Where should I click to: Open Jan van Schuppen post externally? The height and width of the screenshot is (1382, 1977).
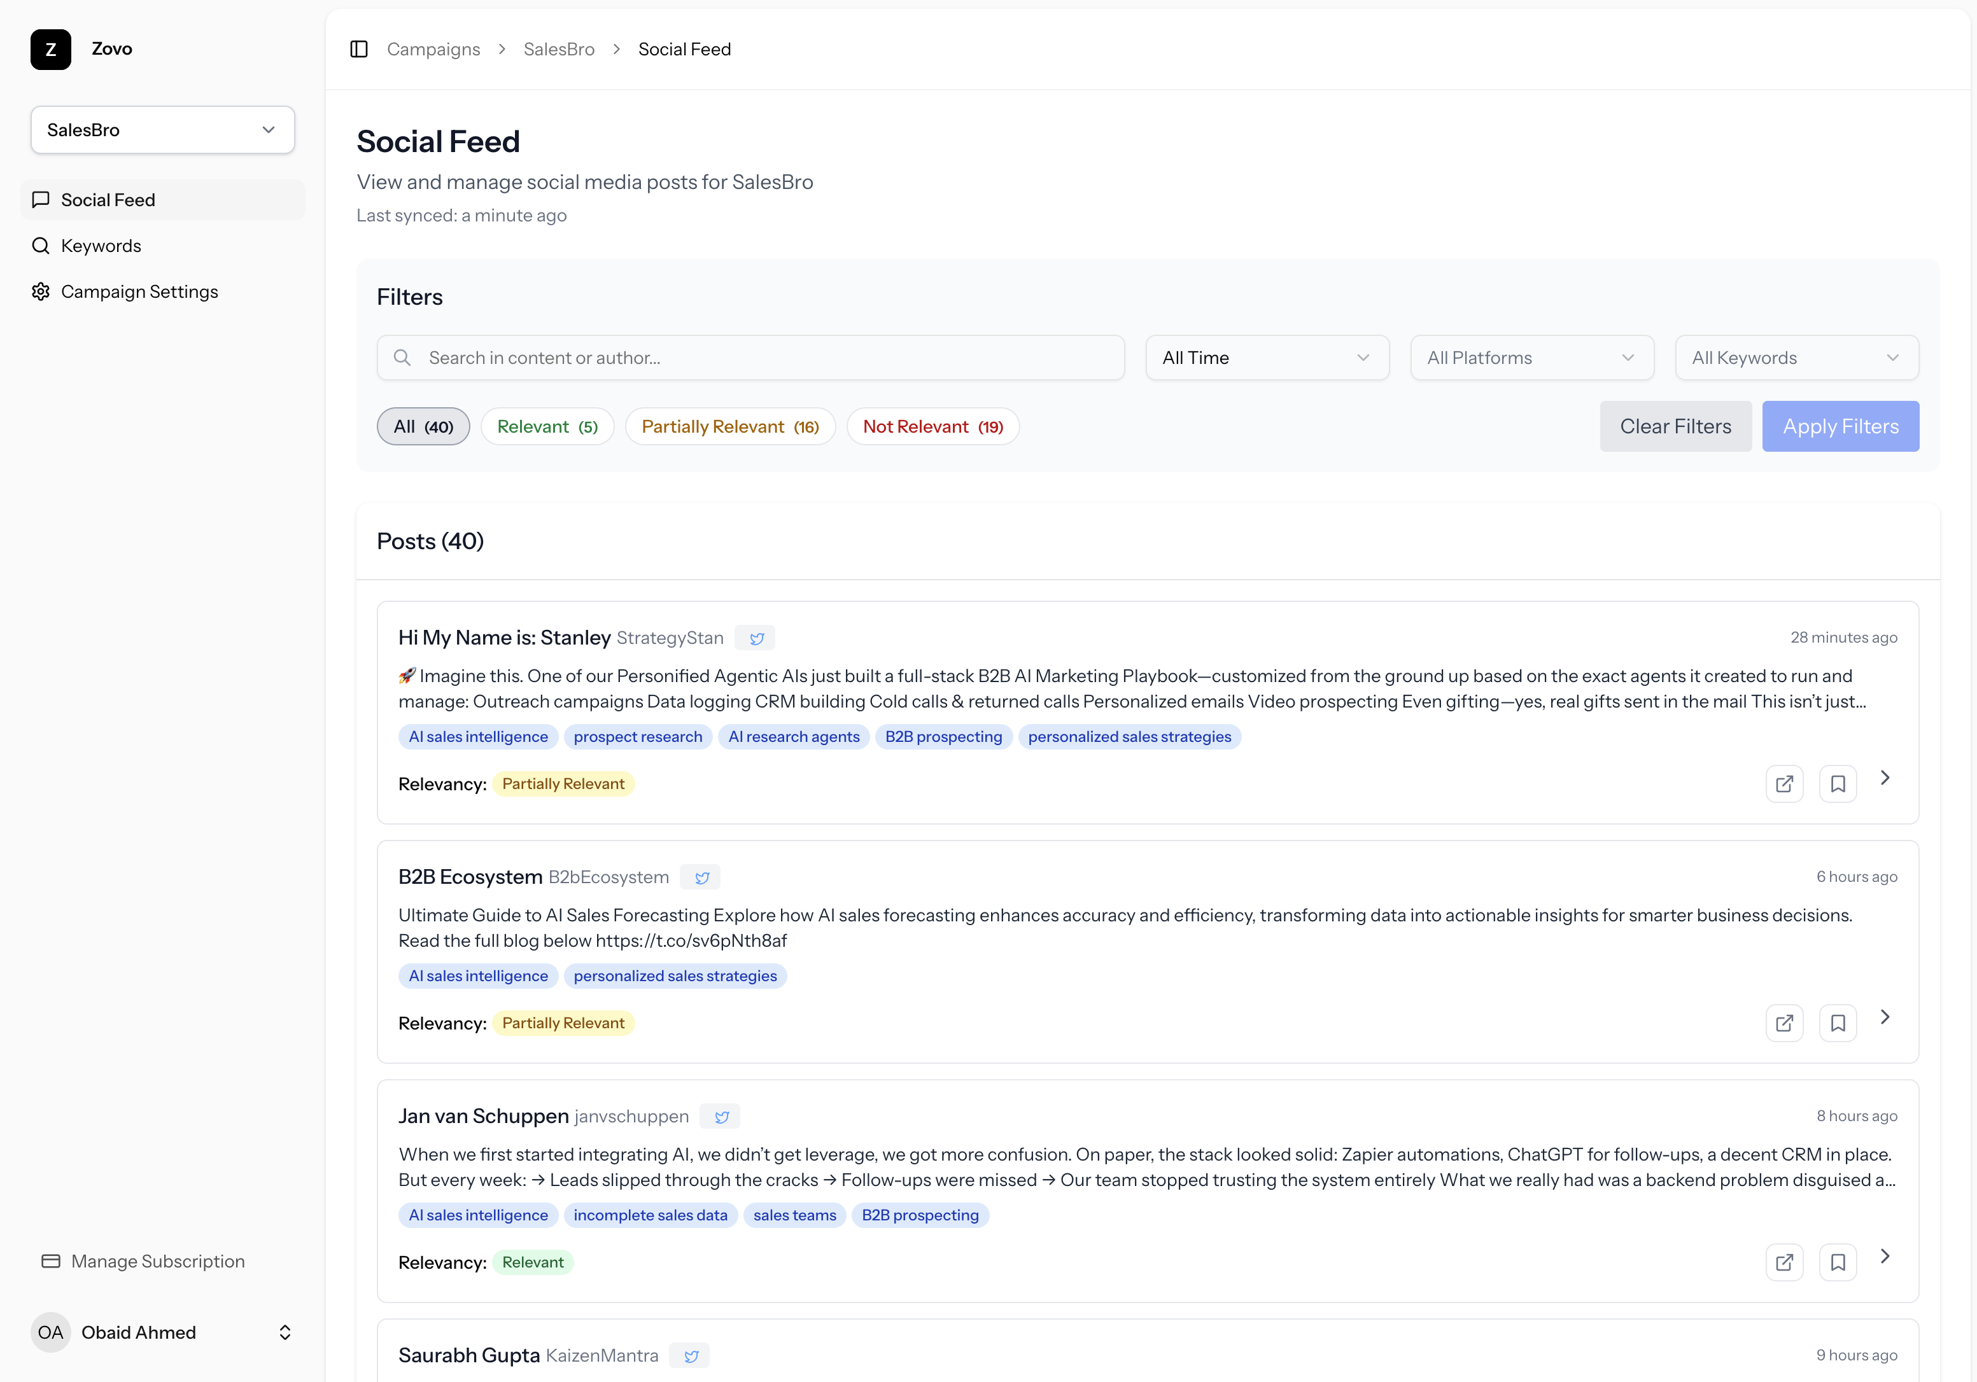tap(1784, 1262)
